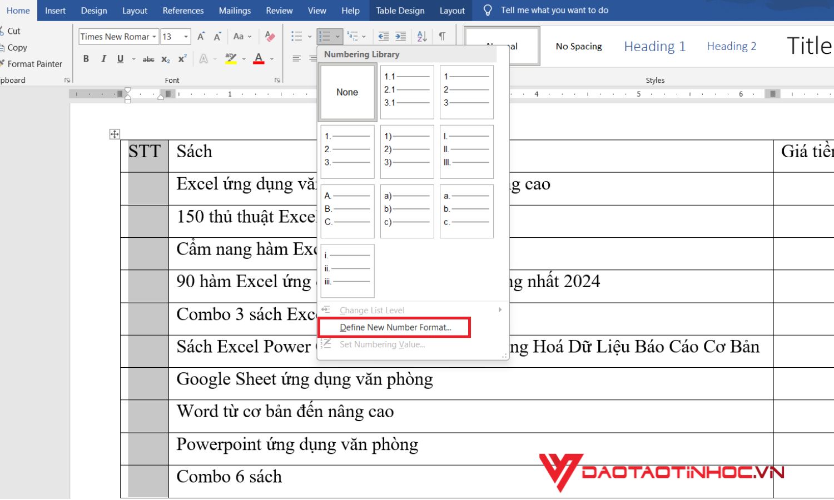834x500 pixels.
Task: Open the font name dropdown
Action: tap(155, 37)
